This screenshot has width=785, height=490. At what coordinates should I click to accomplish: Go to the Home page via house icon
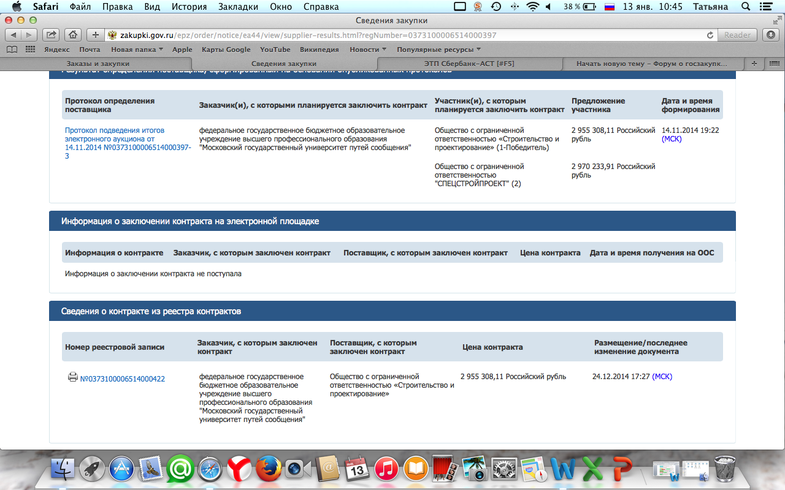click(x=72, y=35)
